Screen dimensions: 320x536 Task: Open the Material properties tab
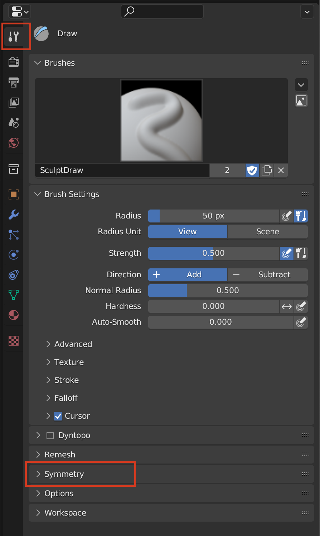click(x=13, y=315)
